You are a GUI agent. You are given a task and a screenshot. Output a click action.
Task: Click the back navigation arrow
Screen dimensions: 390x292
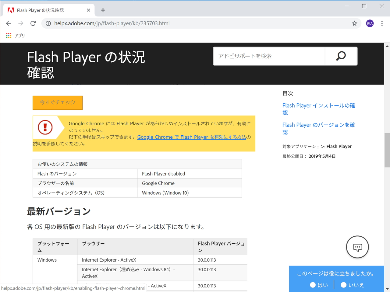point(8,23)
